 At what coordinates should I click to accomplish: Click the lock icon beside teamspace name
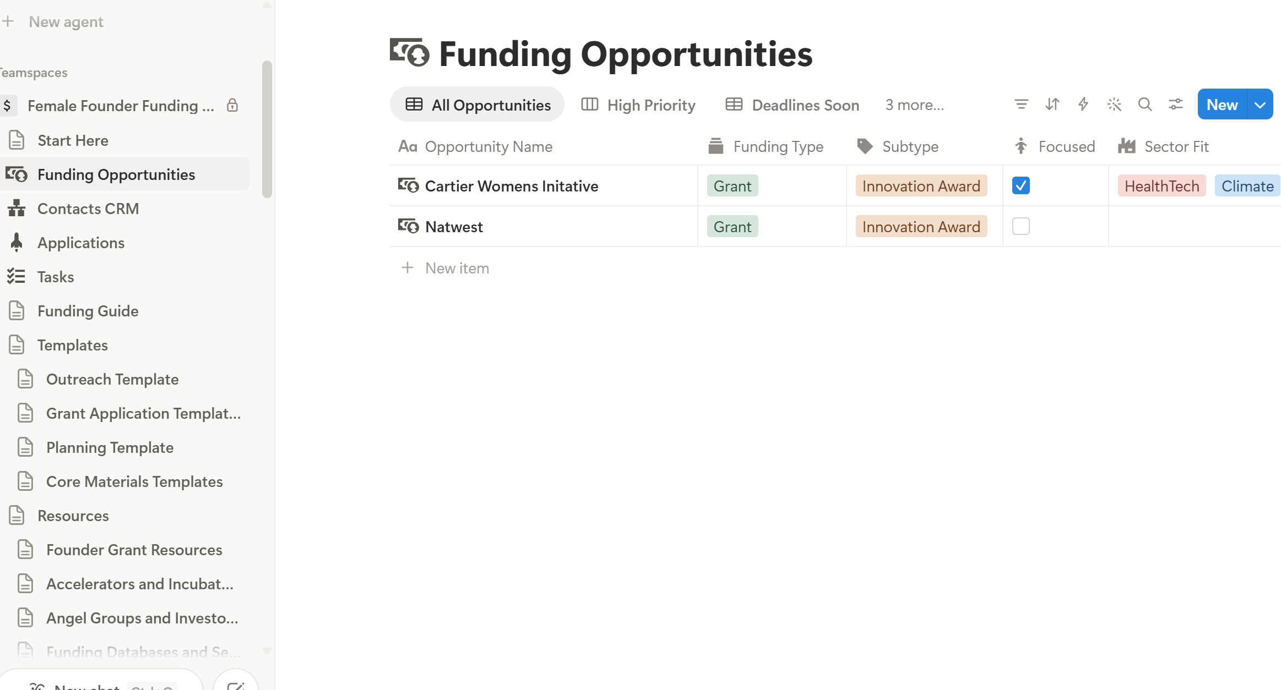(x=232, y=106)
